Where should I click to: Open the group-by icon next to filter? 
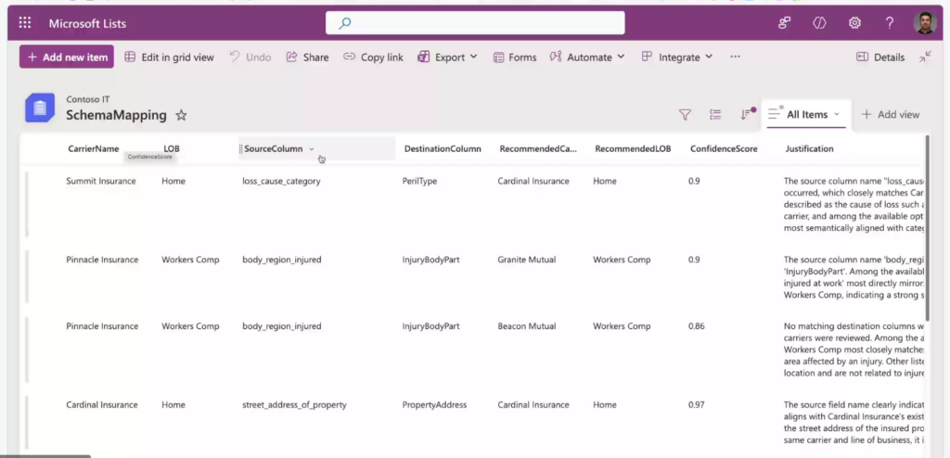click(x=715, y=115)
